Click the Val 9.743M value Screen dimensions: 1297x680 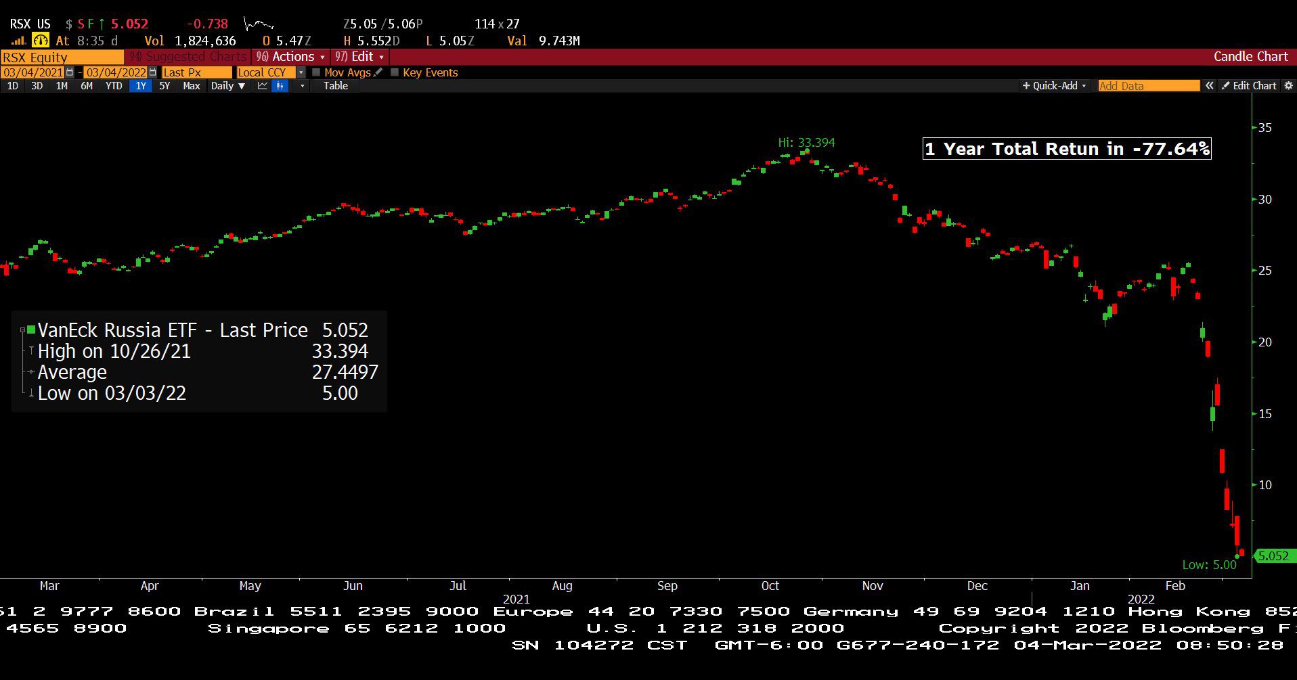point(559,41)
